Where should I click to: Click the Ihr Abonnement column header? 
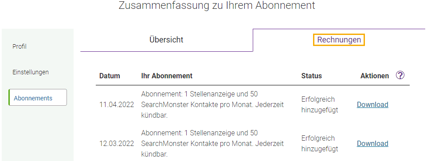coord(167,76)
